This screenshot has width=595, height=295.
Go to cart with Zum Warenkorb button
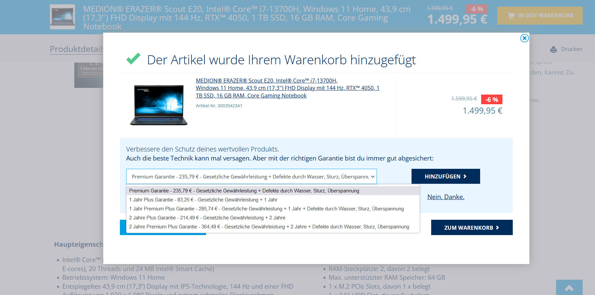472,227
